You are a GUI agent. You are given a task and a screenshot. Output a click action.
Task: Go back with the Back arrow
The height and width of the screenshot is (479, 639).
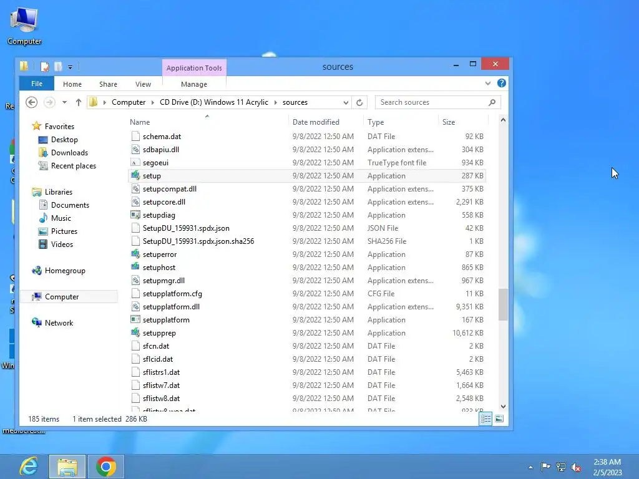pyautogui.click(x=31, y=102)
